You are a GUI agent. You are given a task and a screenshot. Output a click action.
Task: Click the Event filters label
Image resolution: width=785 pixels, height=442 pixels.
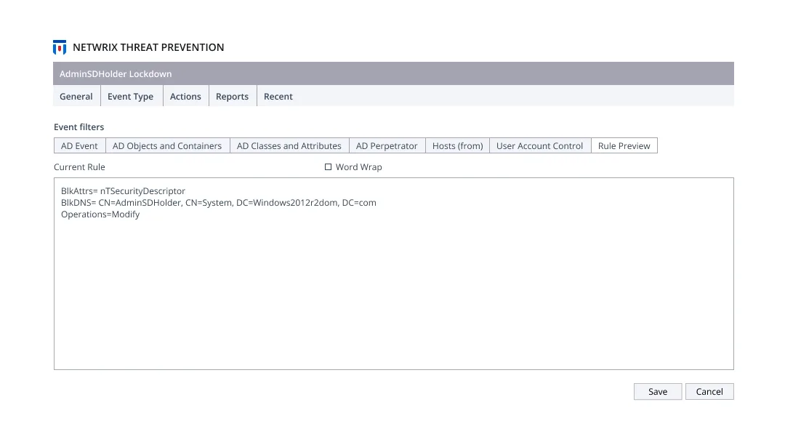click(79, 127)
